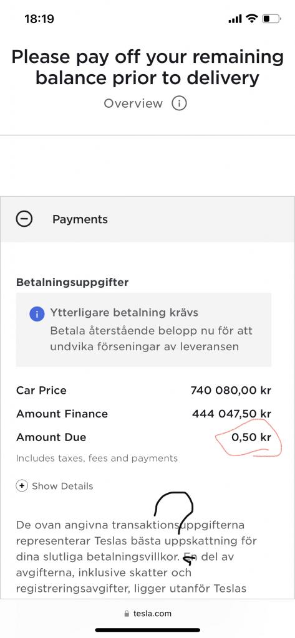Expand details with the plus circle icon
The height and width of the screenshot is (638, 295).
point(22,486)
